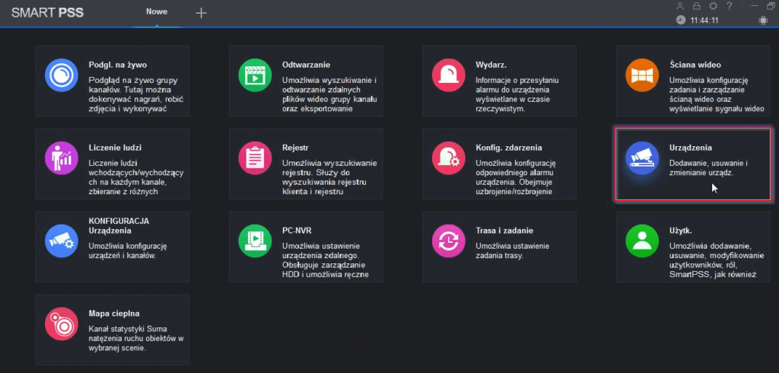Viewport: 779px width, 373px height.
Task: Click the user account icon in title bar
Action: tap(680, 6)
